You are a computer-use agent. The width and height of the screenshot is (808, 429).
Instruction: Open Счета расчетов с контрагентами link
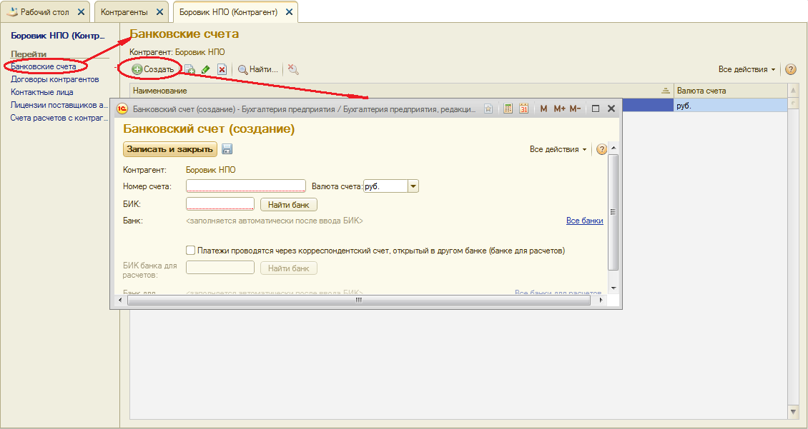click(59, 118)
